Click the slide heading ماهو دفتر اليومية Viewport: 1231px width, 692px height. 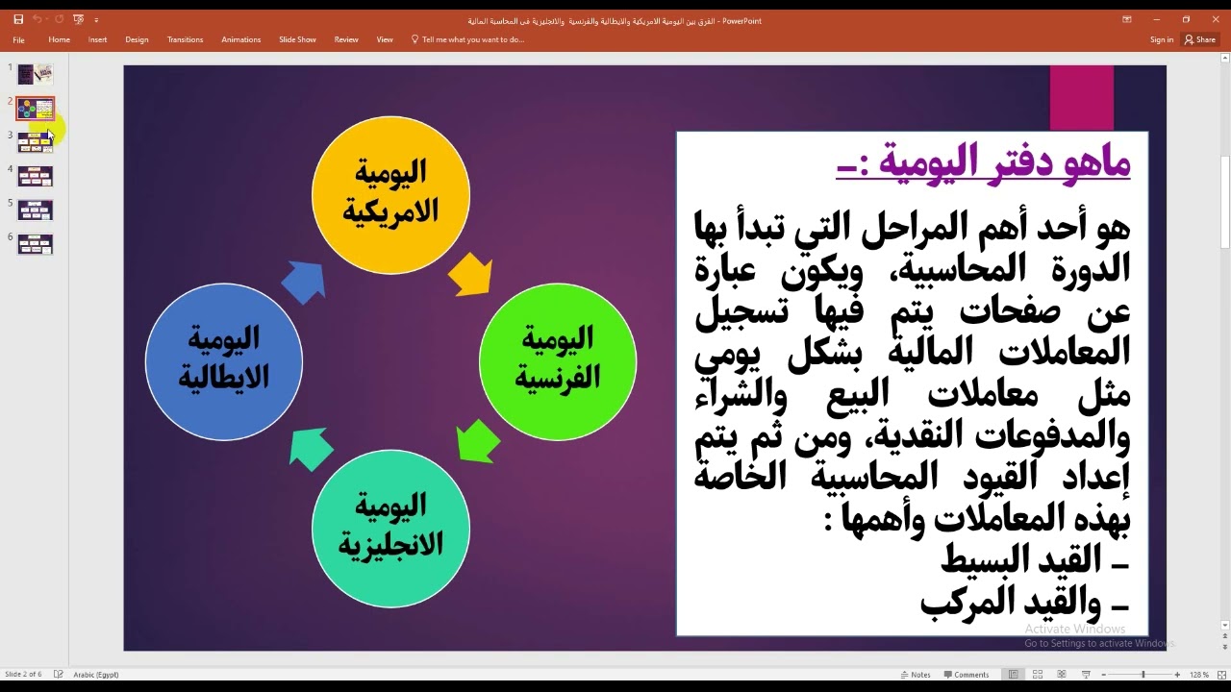click(984, 161)
